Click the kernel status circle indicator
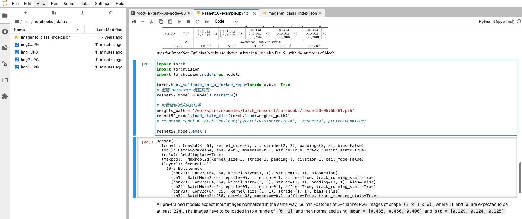The height and width of the screenshot is (219, 522). [519, 21]
